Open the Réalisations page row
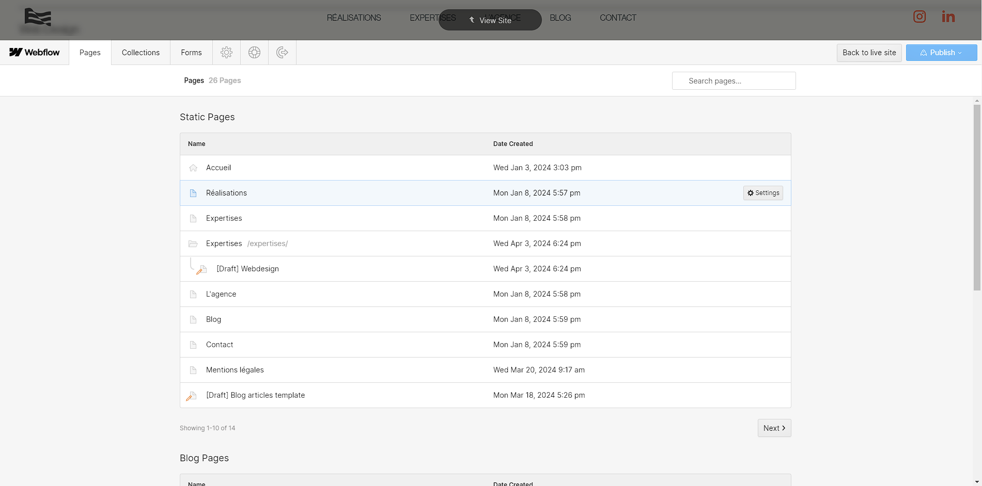Image resolution: width=982 pixels, height=486 pixels. click(x=486, y=193)
